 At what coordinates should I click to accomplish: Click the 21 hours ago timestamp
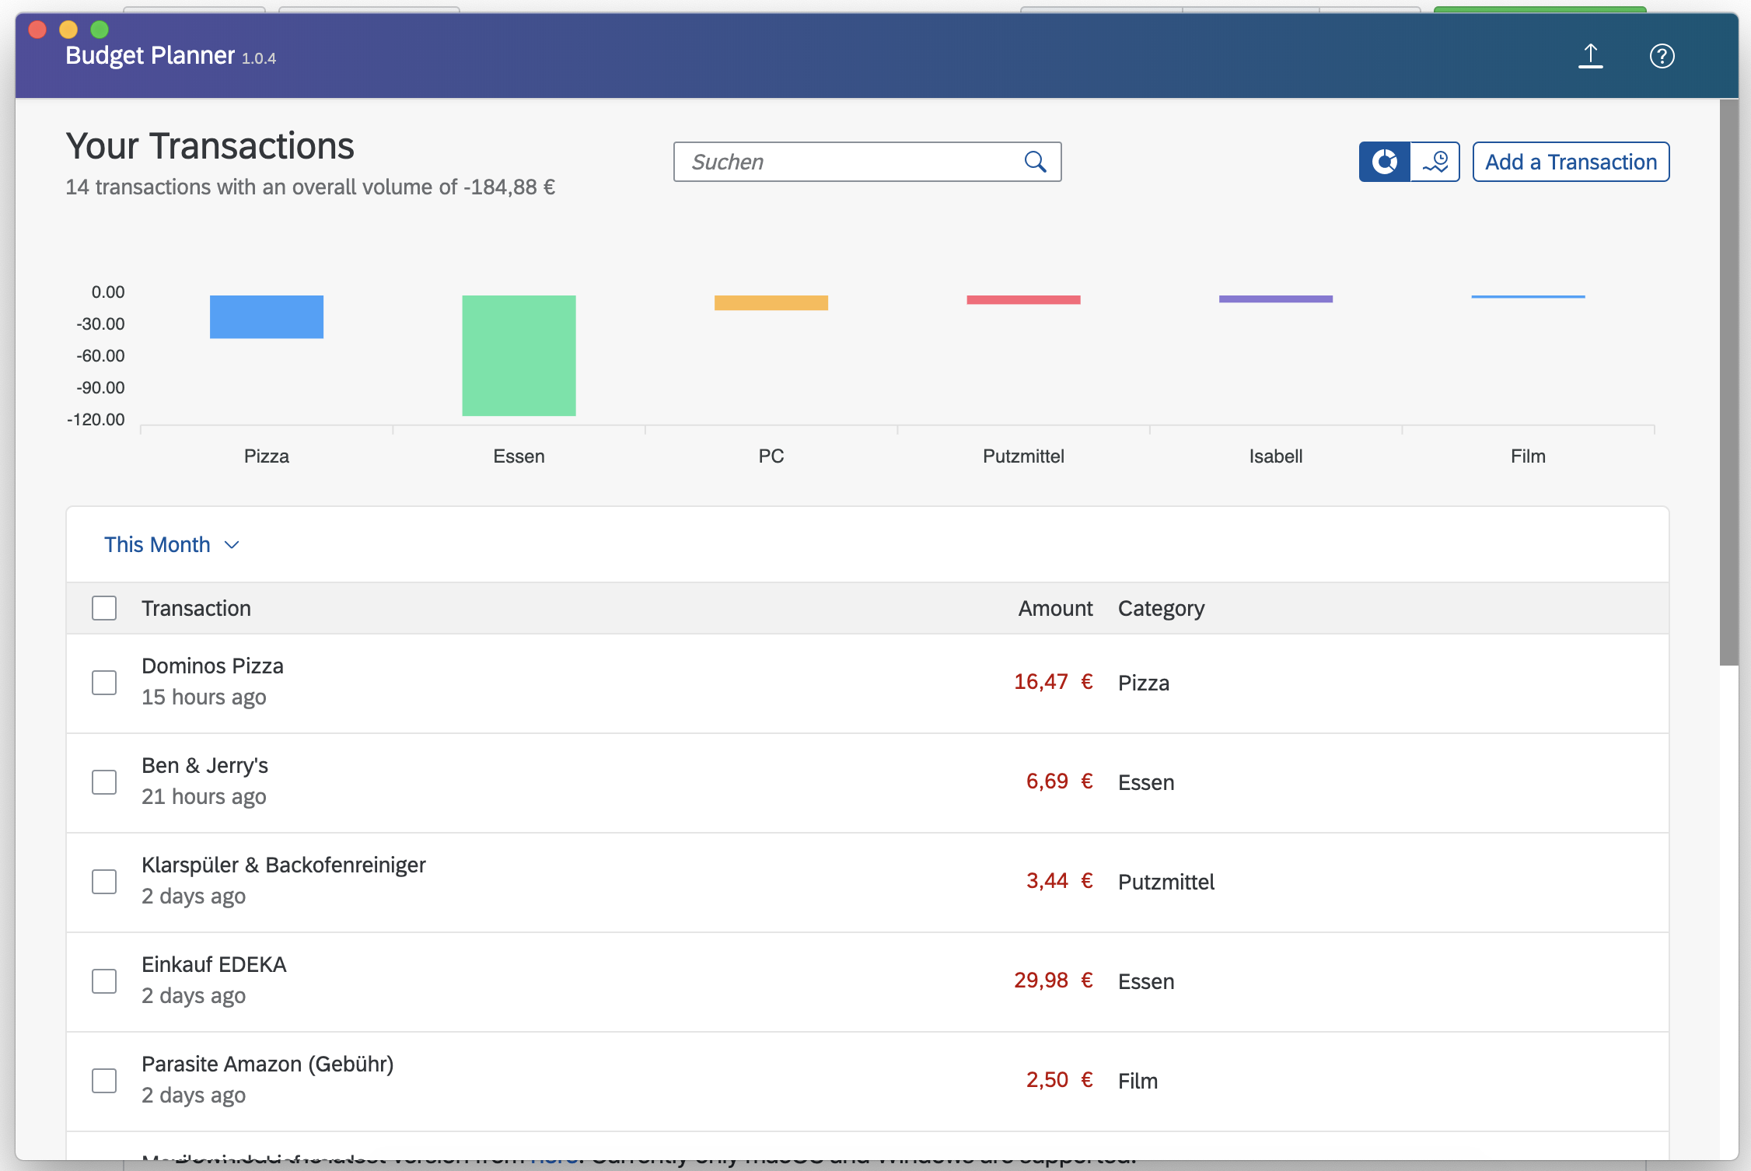coord(204,797)
